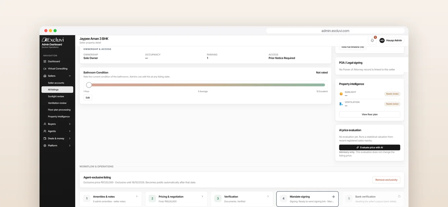Click the Mandate signing arrow icon
The image size is (448, 207).
pos(333,197)
